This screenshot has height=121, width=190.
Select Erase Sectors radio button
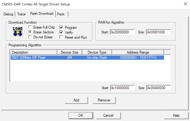tap(30, 32)
